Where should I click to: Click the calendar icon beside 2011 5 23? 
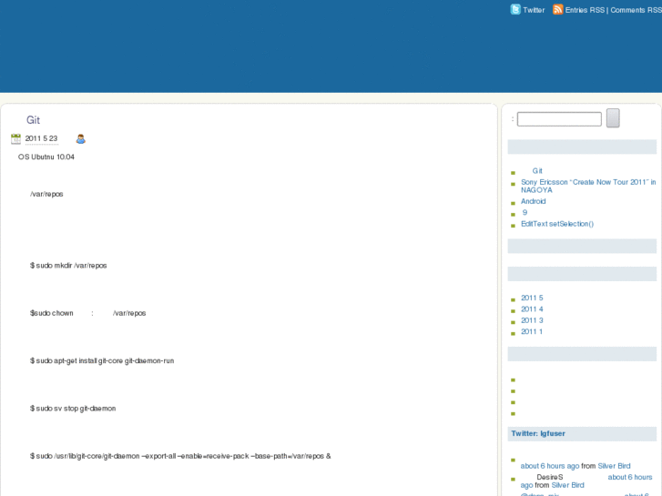(15, 138)
